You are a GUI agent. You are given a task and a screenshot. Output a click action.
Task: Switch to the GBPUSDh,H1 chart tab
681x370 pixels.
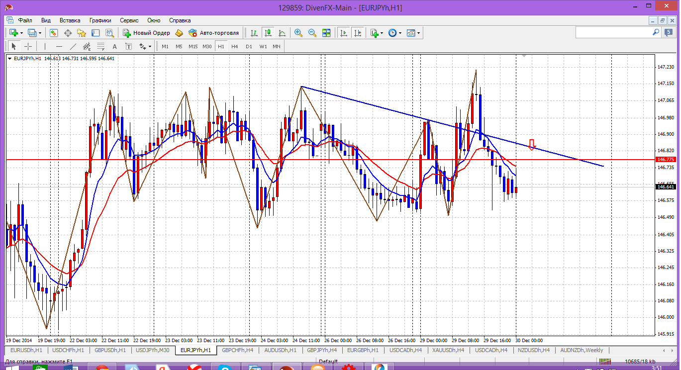click(x=109, y=350)
